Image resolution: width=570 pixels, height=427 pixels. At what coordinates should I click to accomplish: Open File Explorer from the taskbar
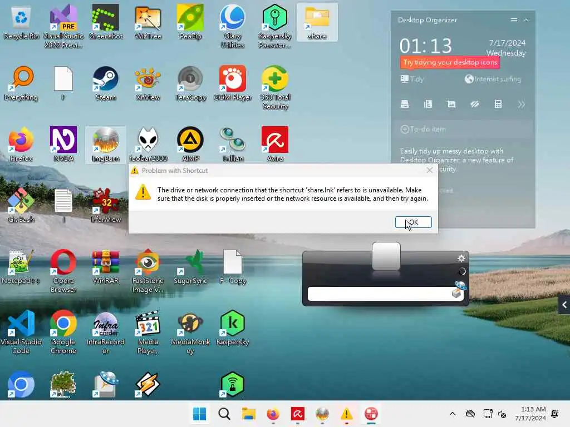click(249, 414)
